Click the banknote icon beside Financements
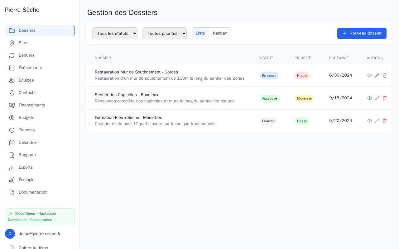This screenshot has height=249, width=399. (x=12, y=105)
